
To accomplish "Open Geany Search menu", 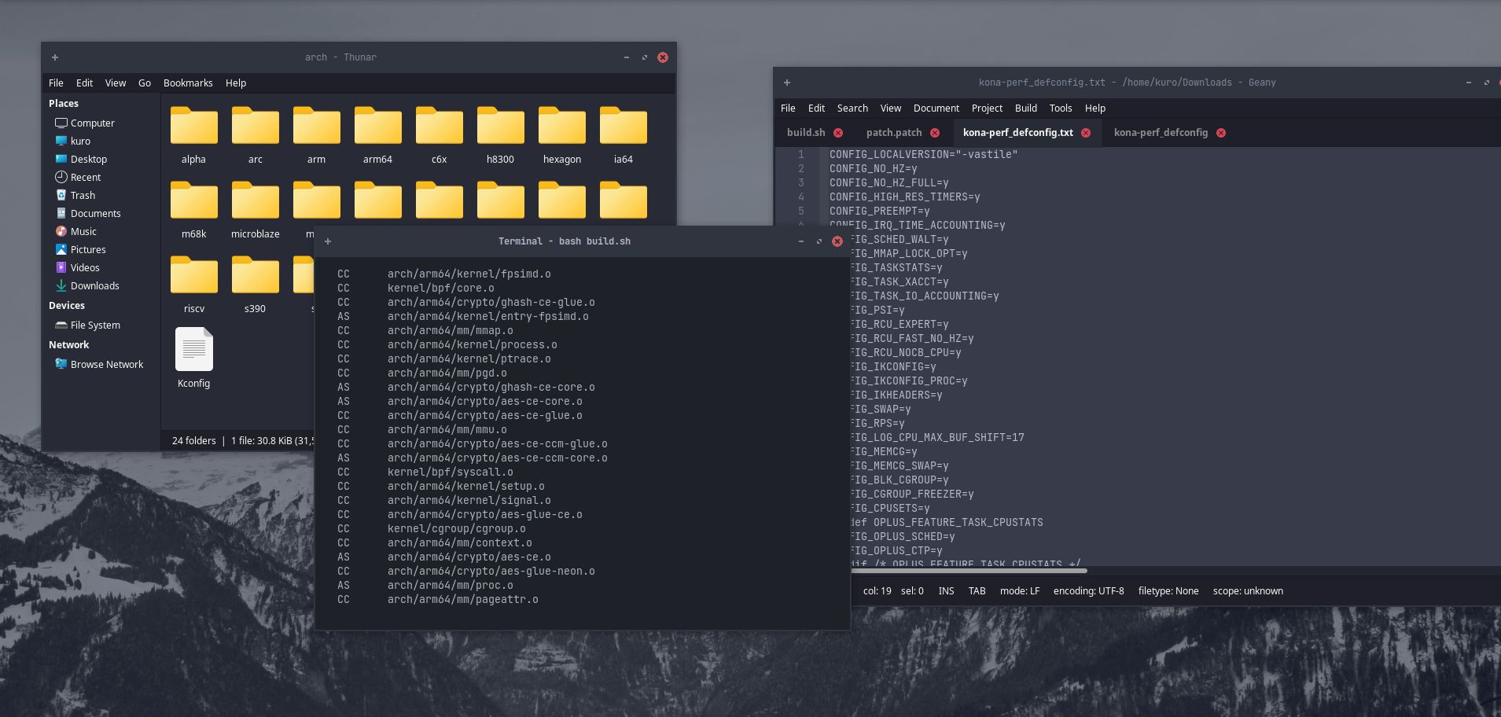I will [x=852, y=108].
